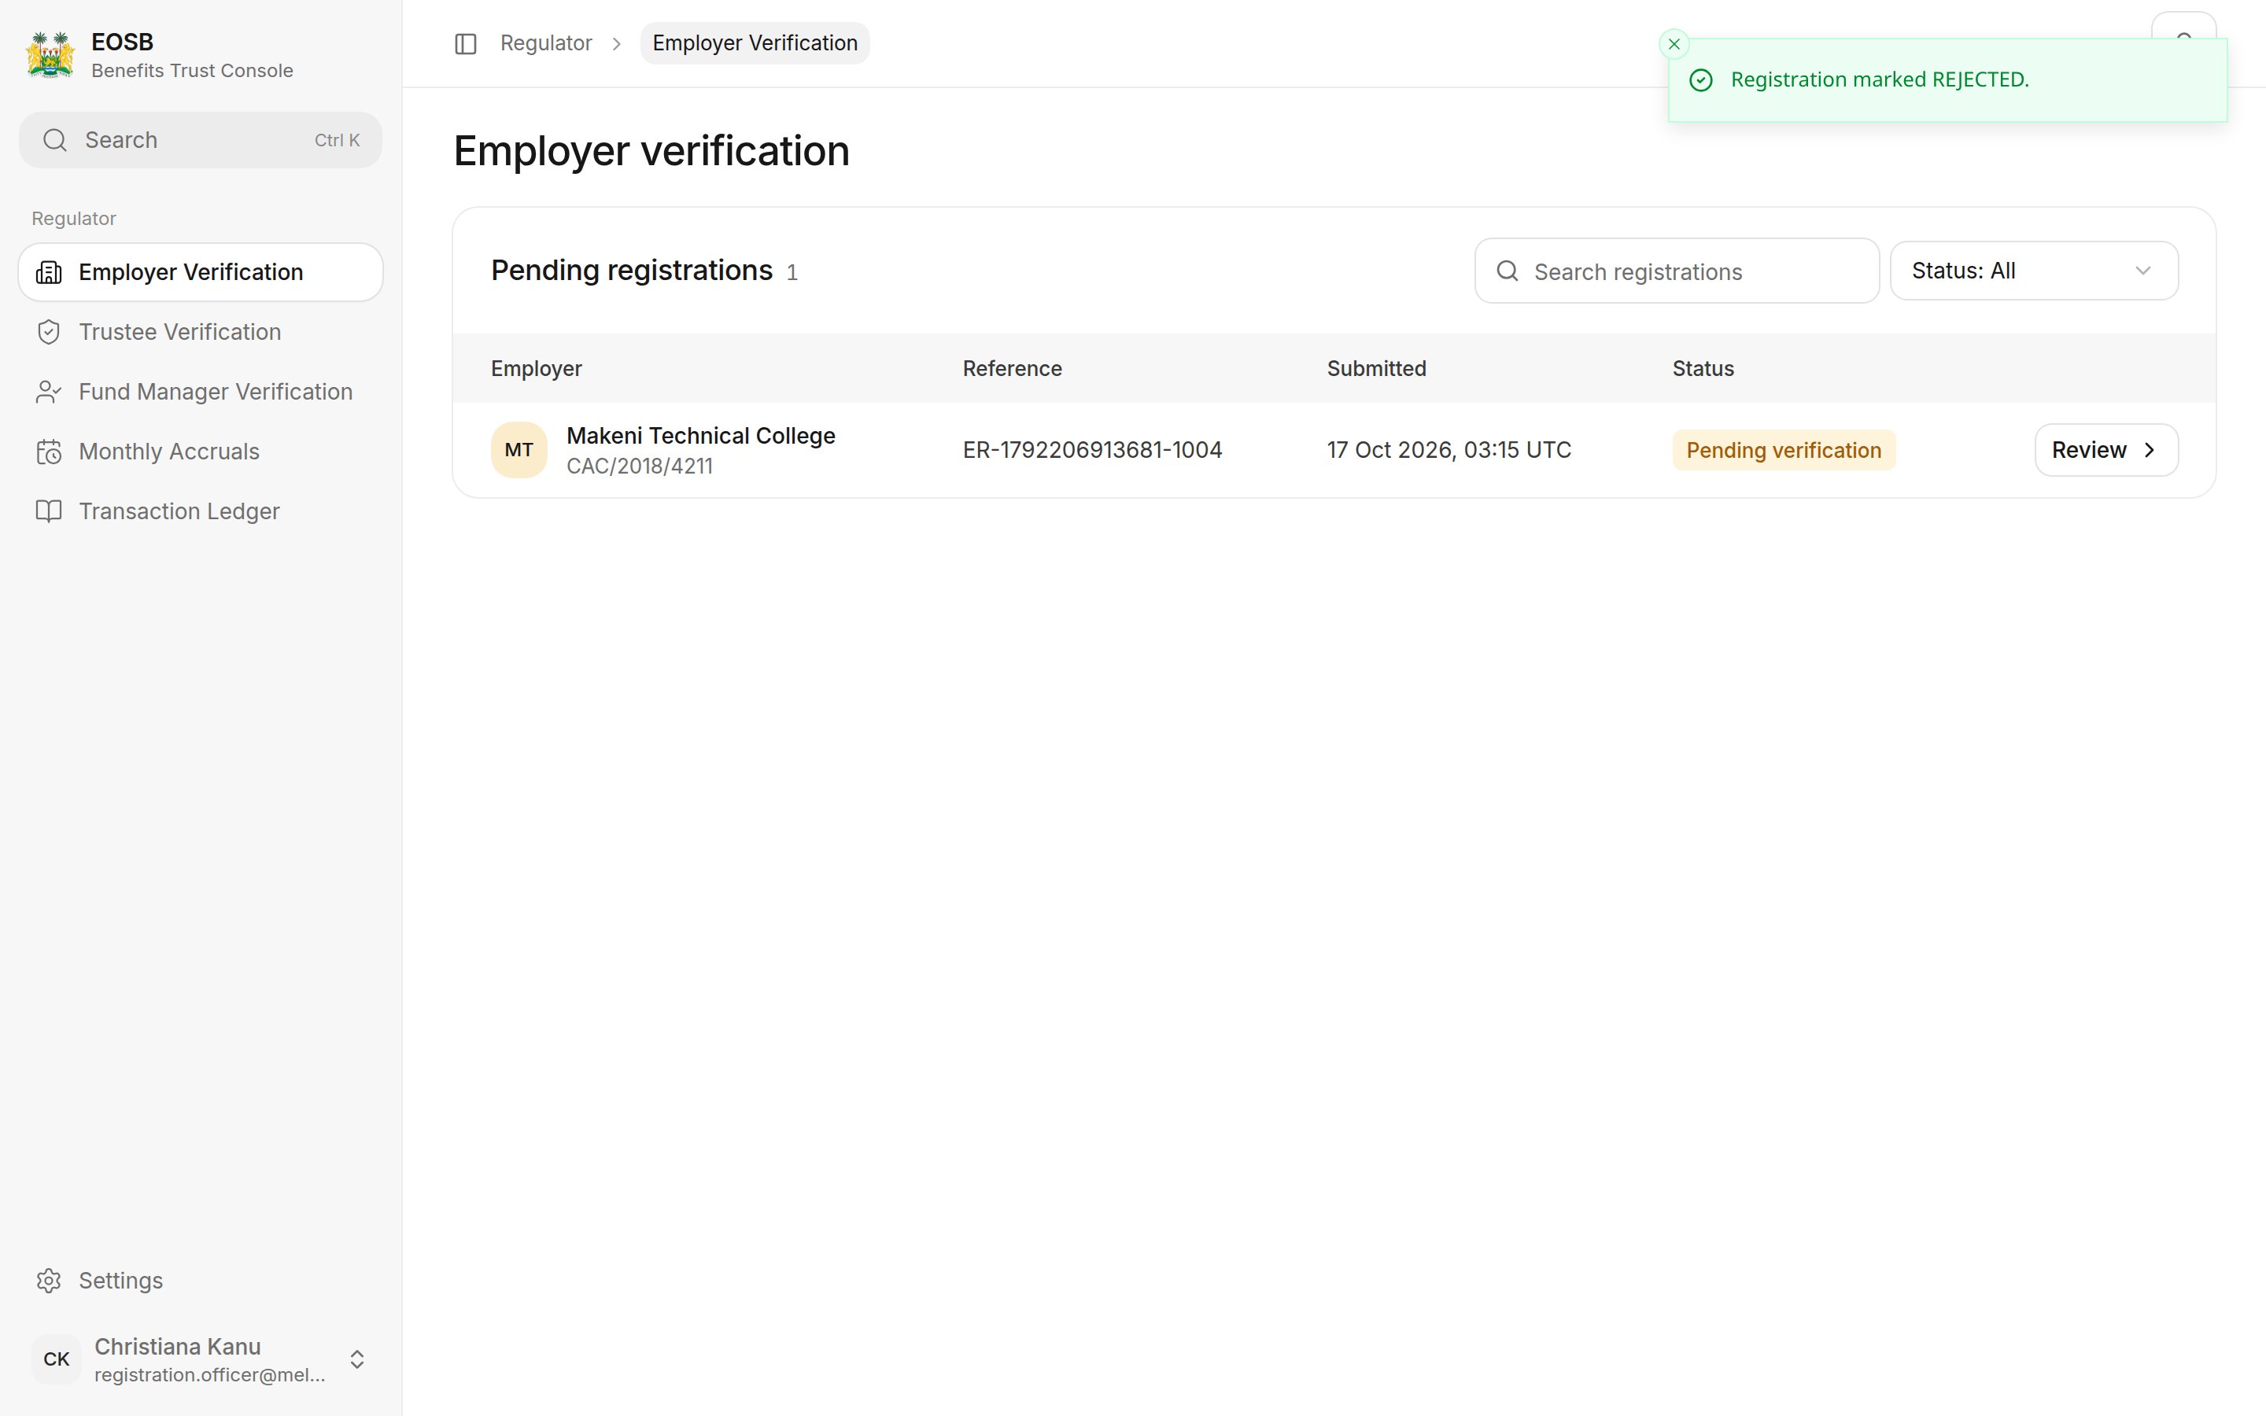
Task: Toggle the sidebar panel icon
Action: coord(465,44)
